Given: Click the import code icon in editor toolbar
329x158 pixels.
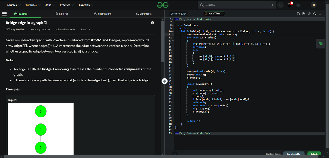Looking at the screenshot, I should pos(304,14).
